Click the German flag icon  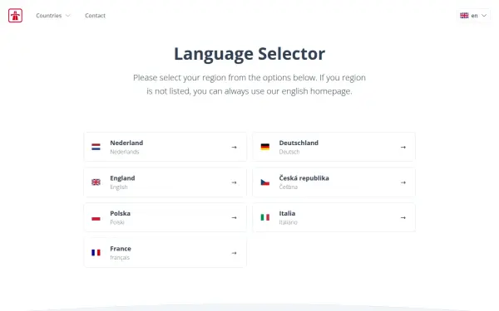point(264,147)
